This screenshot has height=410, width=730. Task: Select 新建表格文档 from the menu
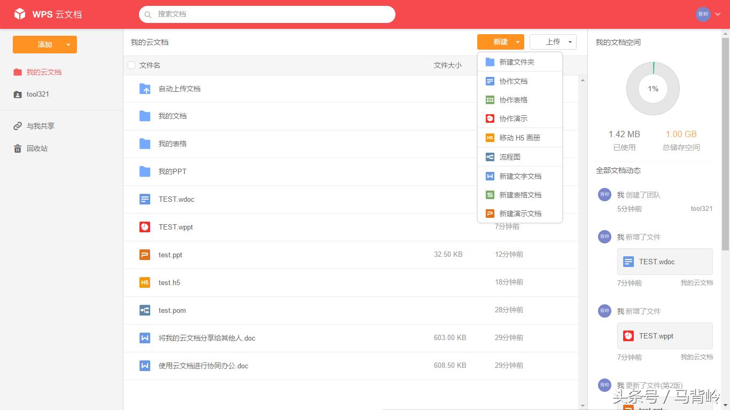(x=520, y=195)
